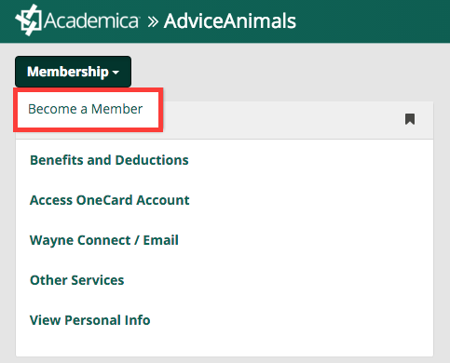
Task: Go to Wayne Connect / Email
Action: click(104, 240)
